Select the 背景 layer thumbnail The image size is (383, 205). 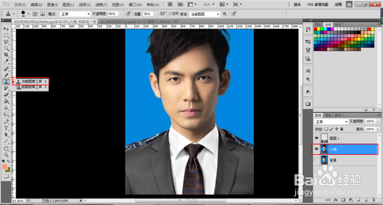[324, 160]
